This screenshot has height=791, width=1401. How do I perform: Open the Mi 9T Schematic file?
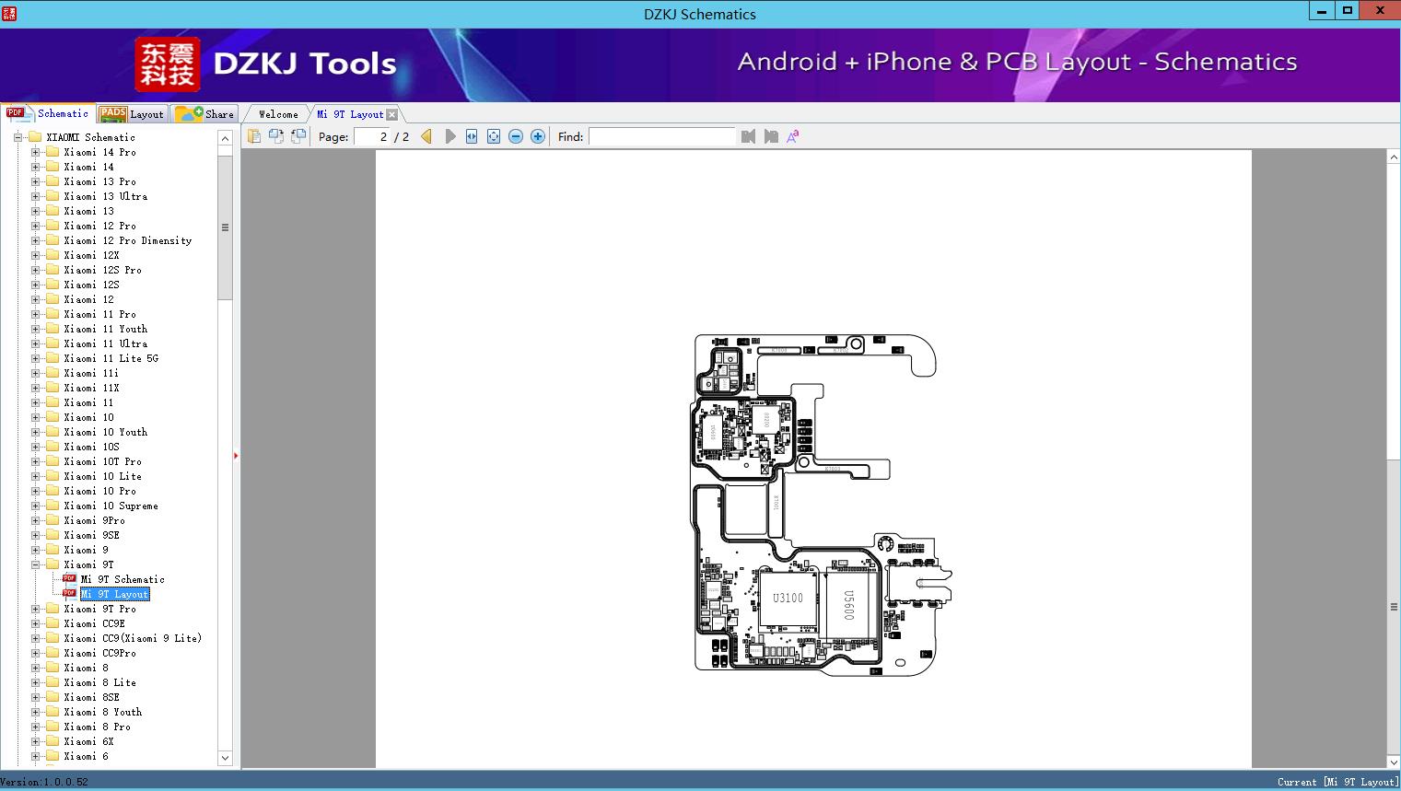123,579
